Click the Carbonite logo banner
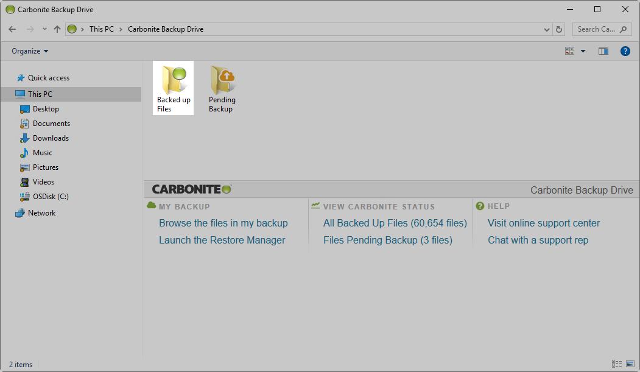 [192, 189]
